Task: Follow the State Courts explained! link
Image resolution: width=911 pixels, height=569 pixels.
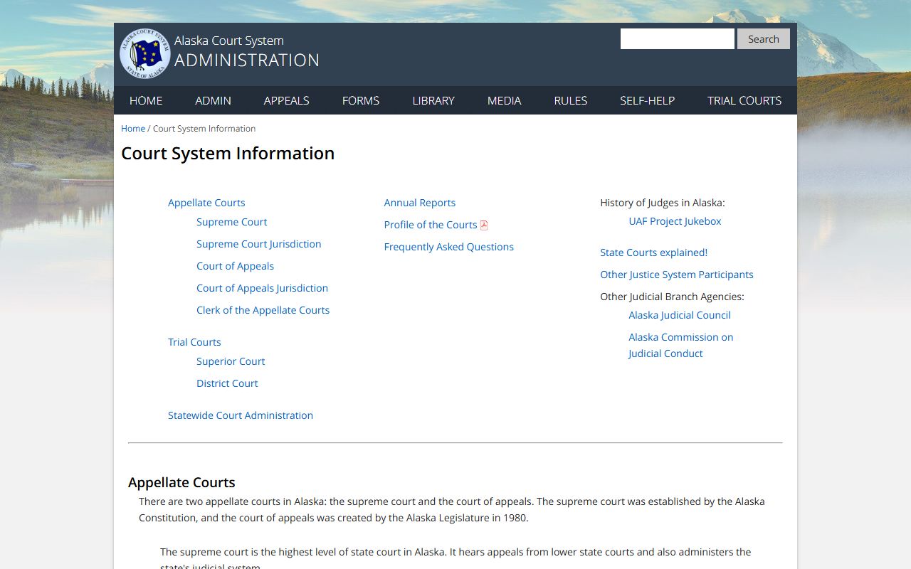Action: pos(654,252)
